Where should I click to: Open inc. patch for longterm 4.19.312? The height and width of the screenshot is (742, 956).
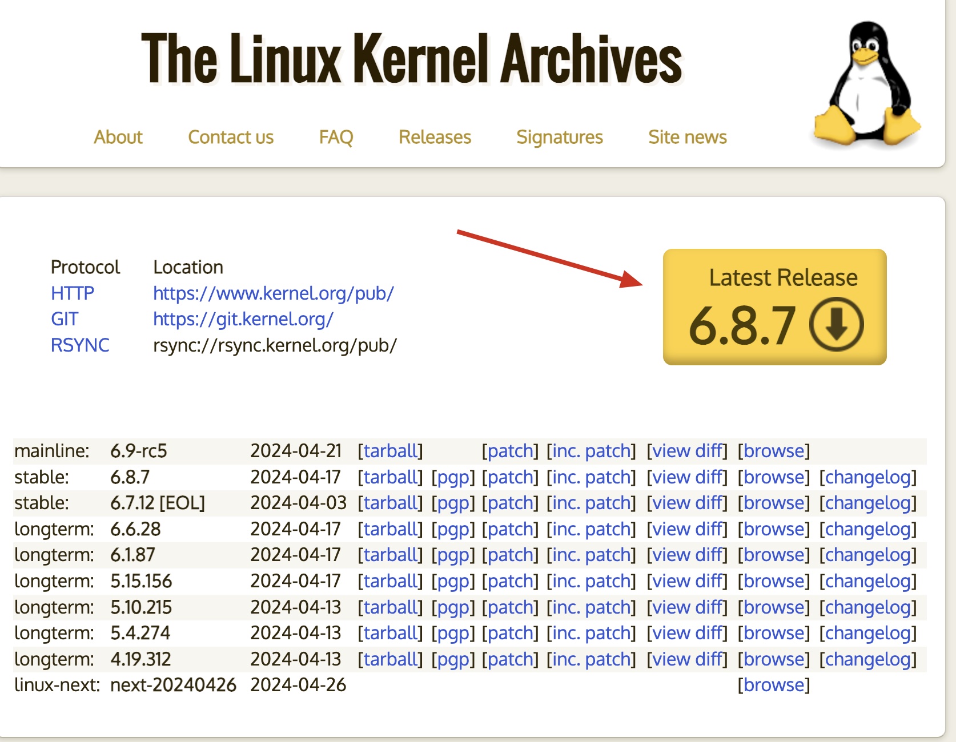pyautogui.click(x=591, y=659)
